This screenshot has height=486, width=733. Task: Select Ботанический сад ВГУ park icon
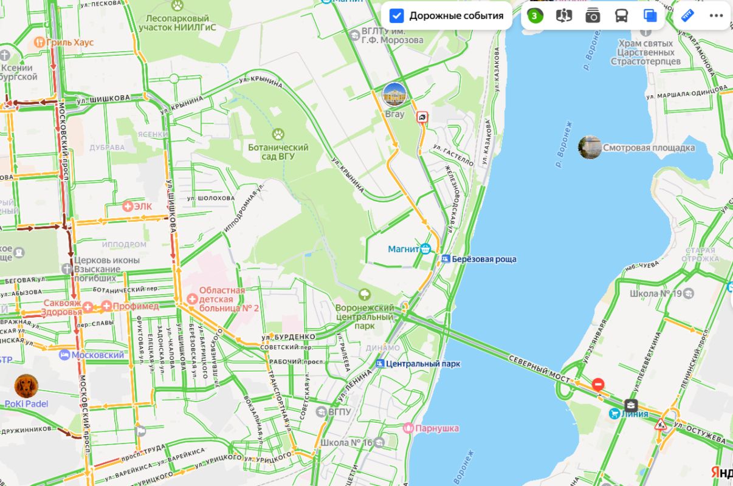[278, 134]
